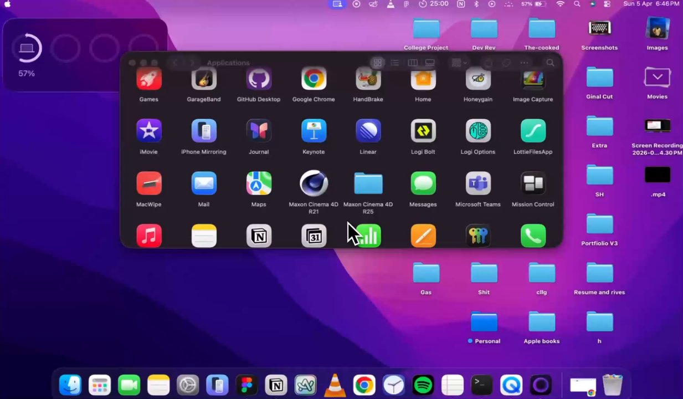Image resolution: width=683 pixels, height=399 pixels.
Task: Select the Keynote app icon
Action: [314, 131]
